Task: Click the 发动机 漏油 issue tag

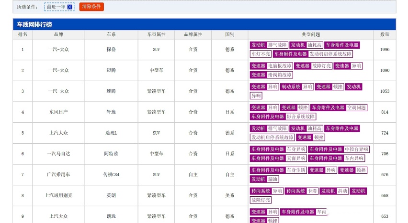Action: pyautogui.click(x=264, y=179)
